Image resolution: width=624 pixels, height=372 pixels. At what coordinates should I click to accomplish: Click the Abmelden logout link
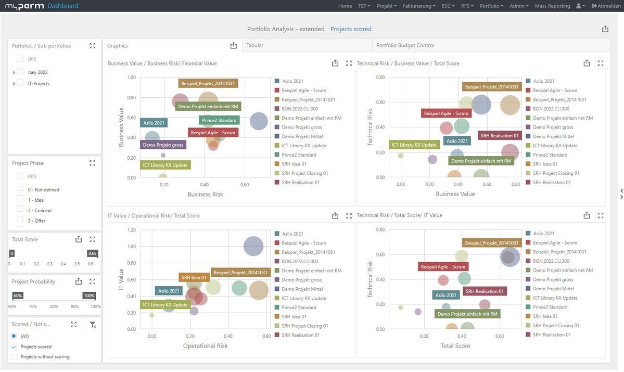pyautogui.click(x=608, y=6)
